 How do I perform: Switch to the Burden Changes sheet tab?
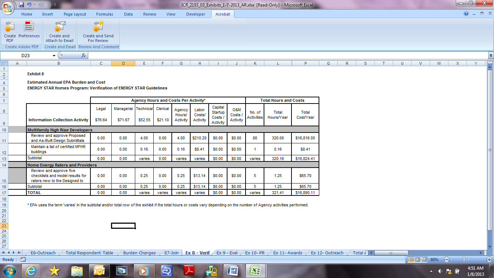pyautogui.click(x=139, y=253)
